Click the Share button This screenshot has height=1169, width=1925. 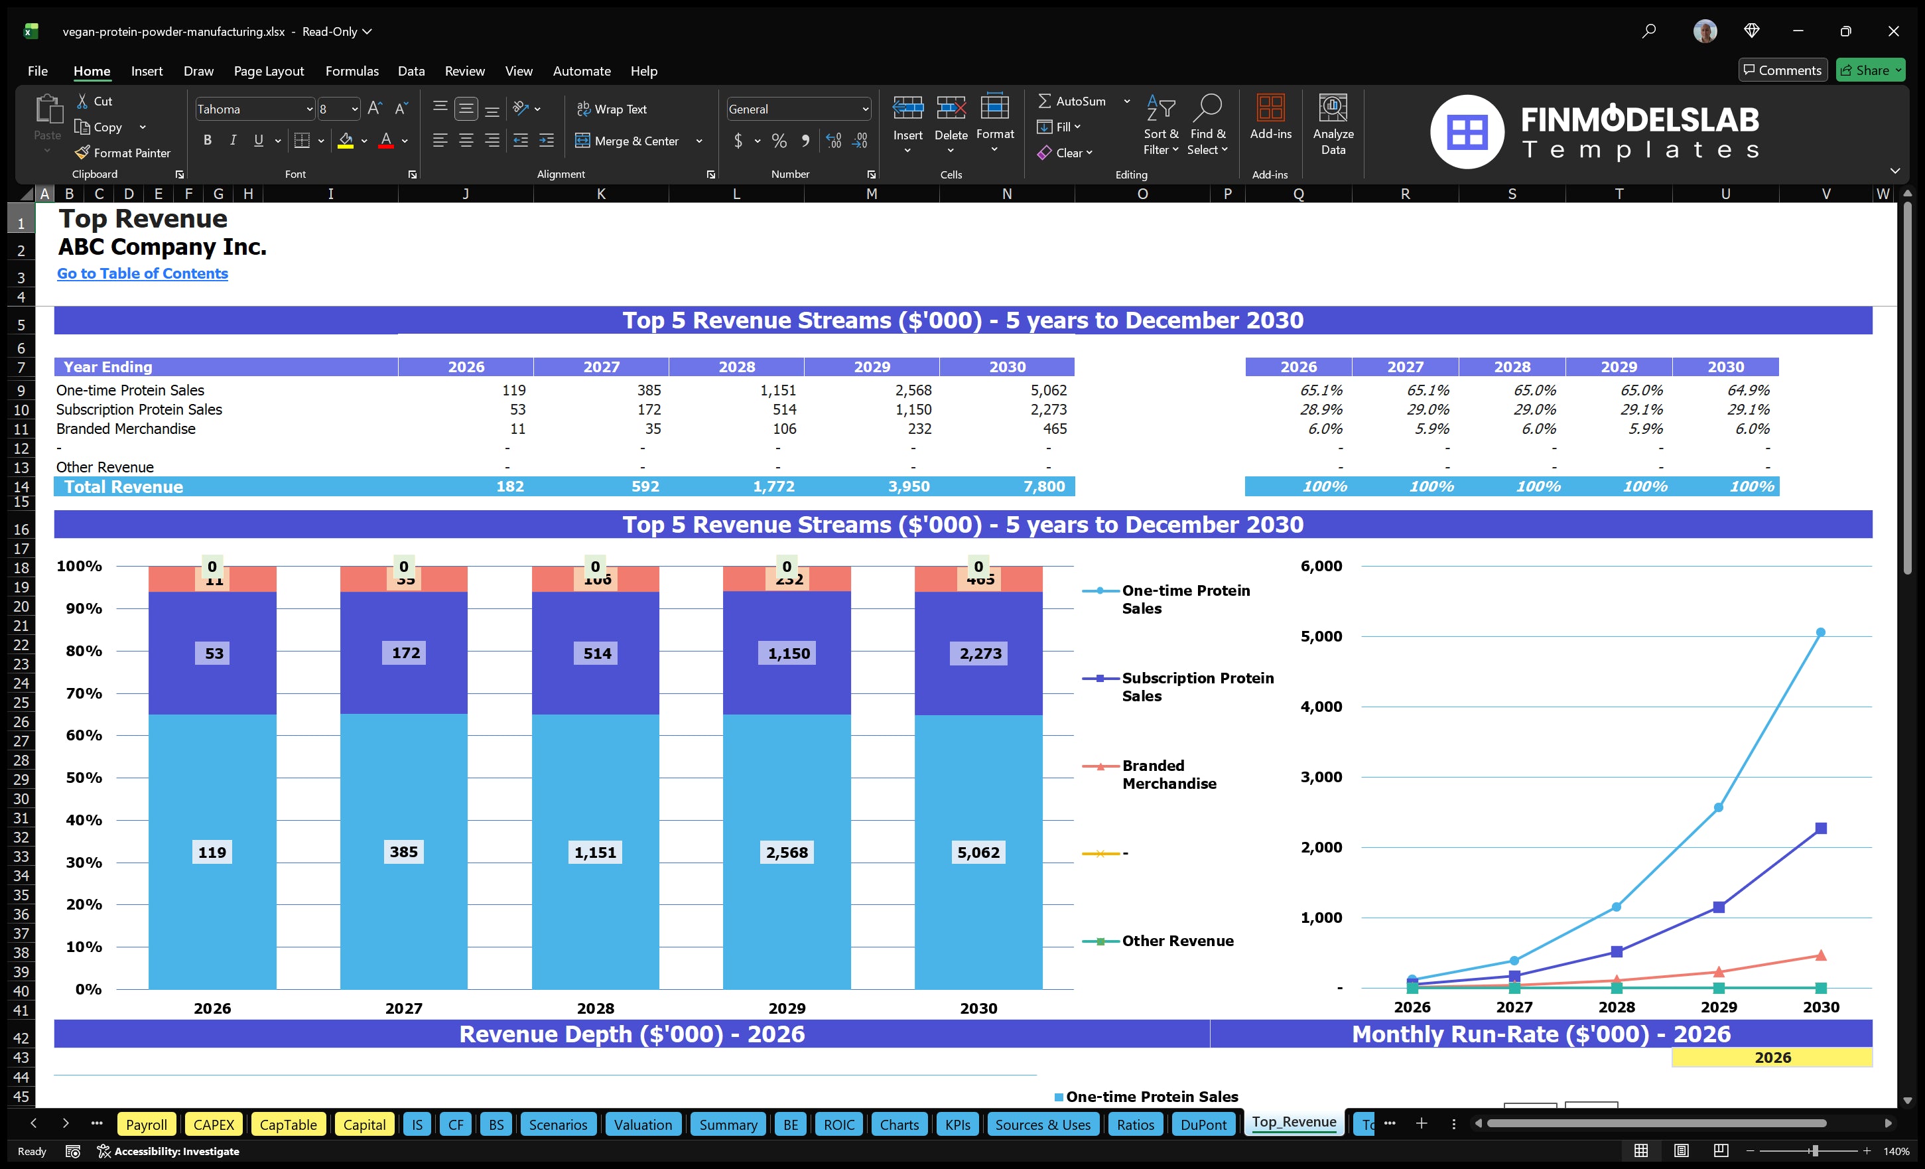[x=1869, y=70]
